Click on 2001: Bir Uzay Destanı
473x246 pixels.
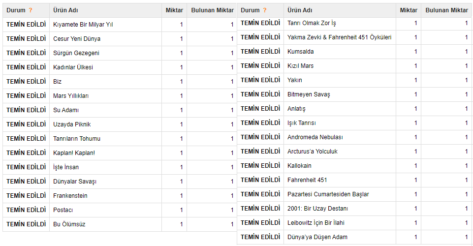click(317, 209)
